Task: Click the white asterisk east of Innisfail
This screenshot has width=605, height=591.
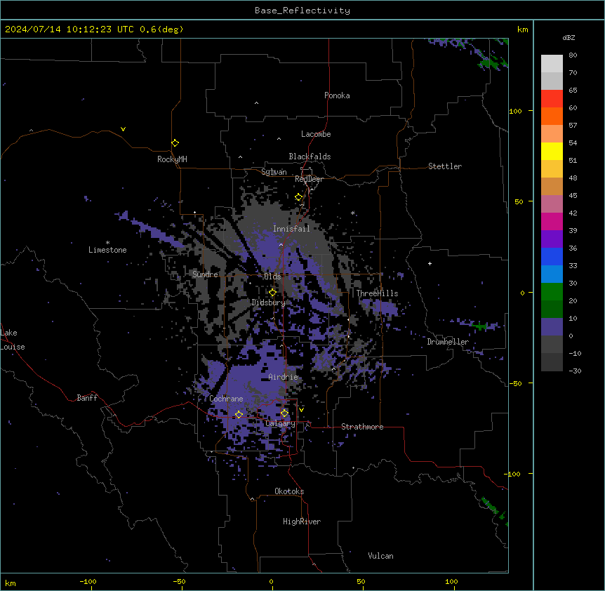Action: click(352, 213)
